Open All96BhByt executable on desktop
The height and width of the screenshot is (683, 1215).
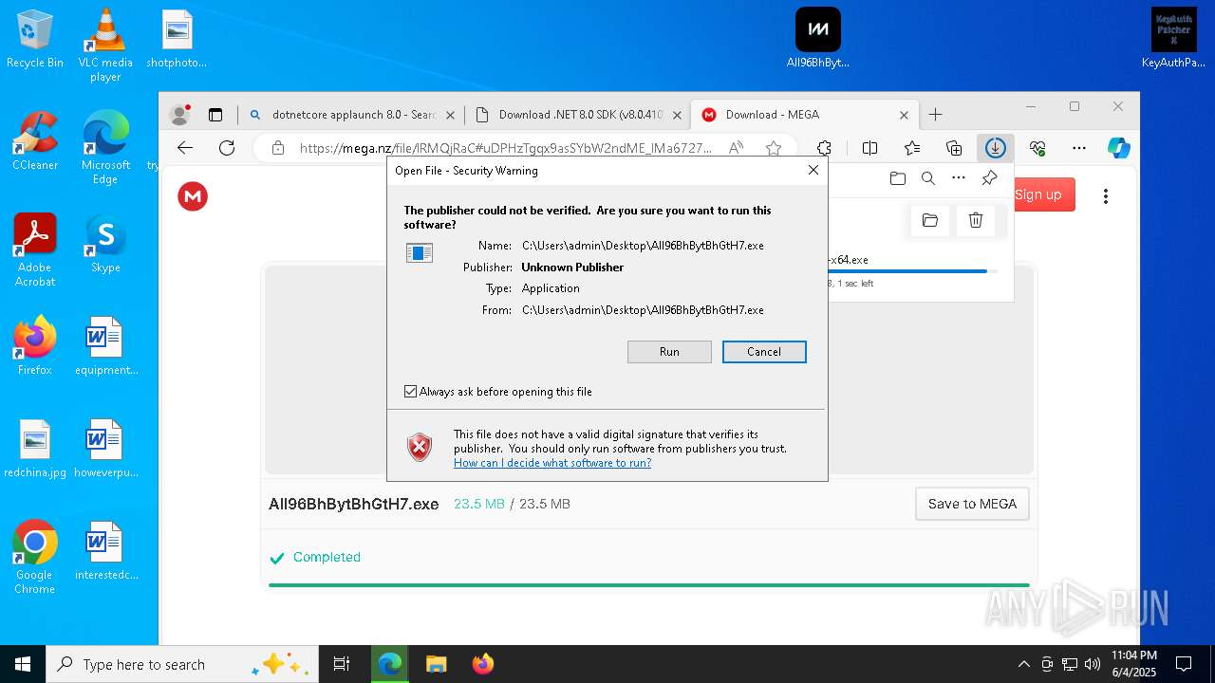818,40
